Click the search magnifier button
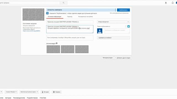 point(64,3)
